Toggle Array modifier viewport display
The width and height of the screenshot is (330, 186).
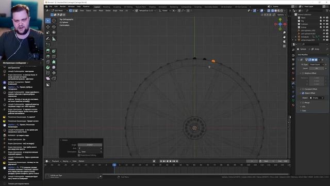click(x=313, y=60)
